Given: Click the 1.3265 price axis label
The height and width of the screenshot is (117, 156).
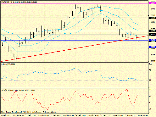Looking at the screenshot, I should tap(152, 28).
